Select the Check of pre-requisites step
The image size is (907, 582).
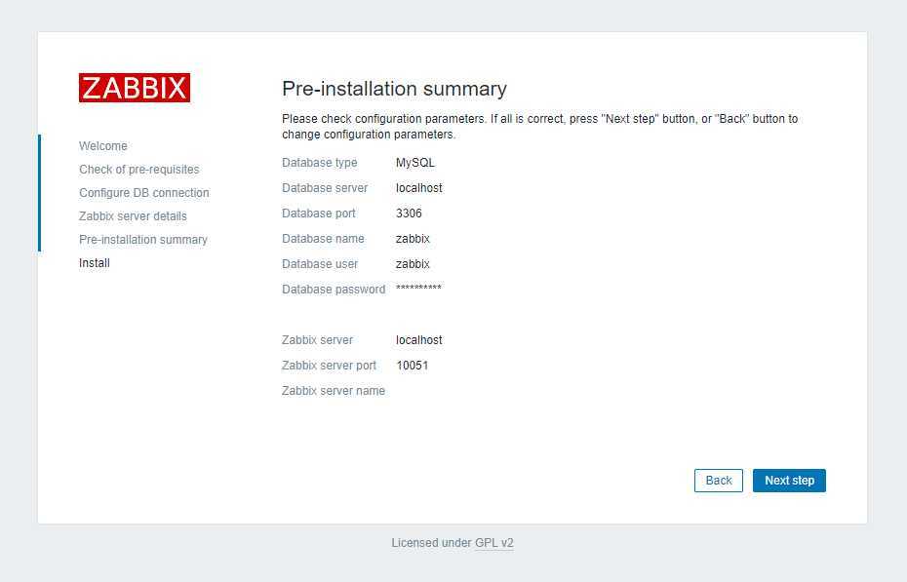138,170
